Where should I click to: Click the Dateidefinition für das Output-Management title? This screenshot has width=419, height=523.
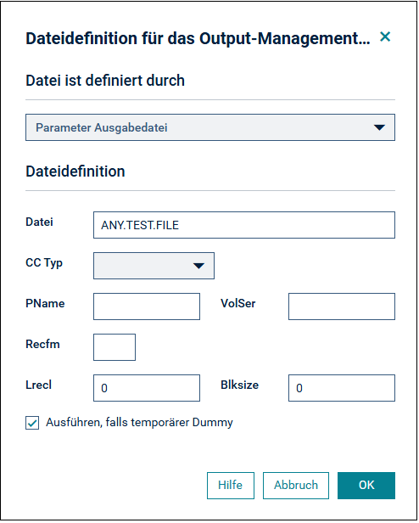(198, 39)
